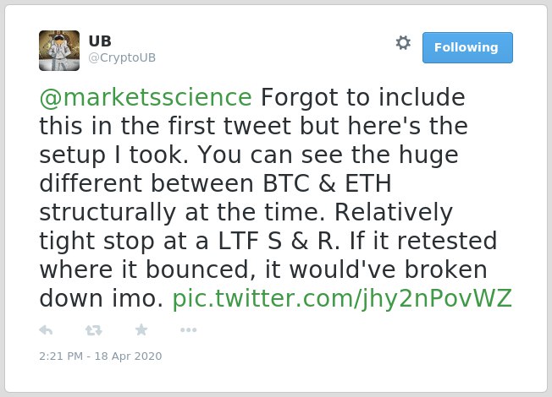Open the gear user actions menu

(403, 43)
